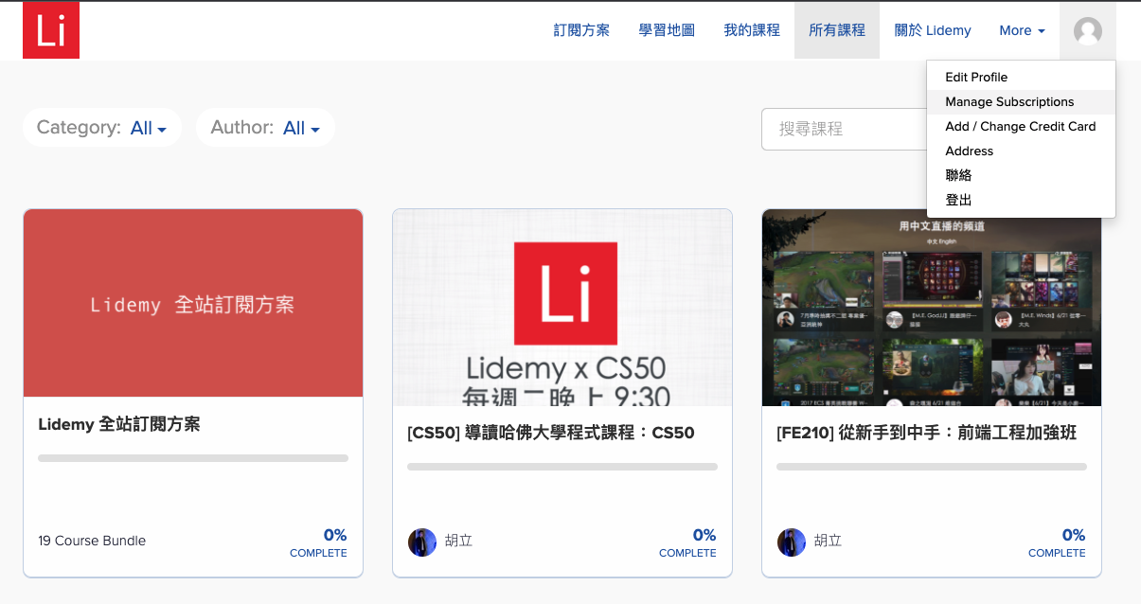Open the Author All filter dropdown
Viewport: 1141px width, 604px height.
click(265, 128)
